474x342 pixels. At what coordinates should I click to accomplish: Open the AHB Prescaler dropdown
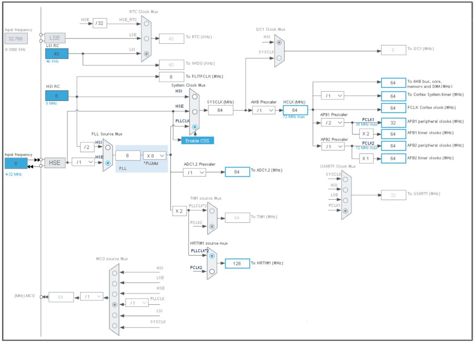264,110
